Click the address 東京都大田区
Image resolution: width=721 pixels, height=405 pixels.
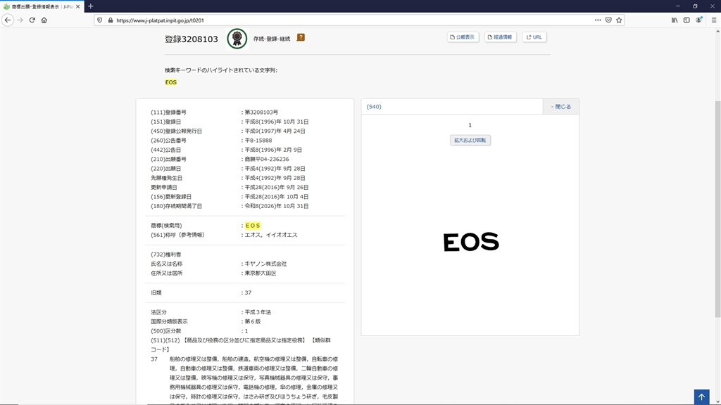tap(261, 273)
